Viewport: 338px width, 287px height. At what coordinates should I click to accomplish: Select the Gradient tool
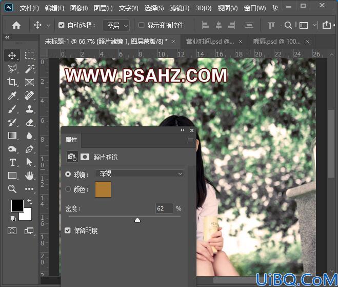12,136
